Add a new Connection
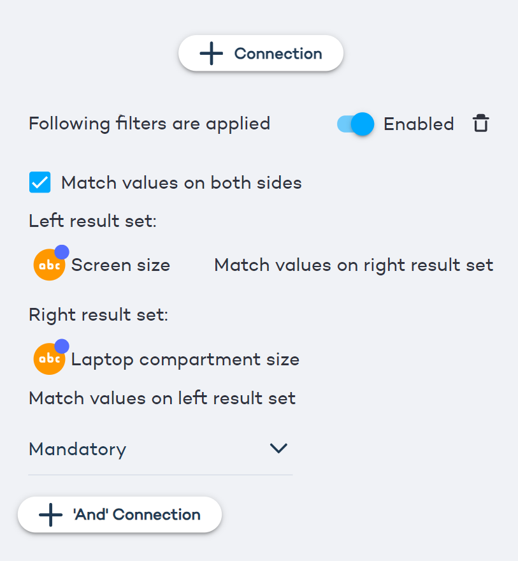518x561 pixels. click(x=261, y=54)
